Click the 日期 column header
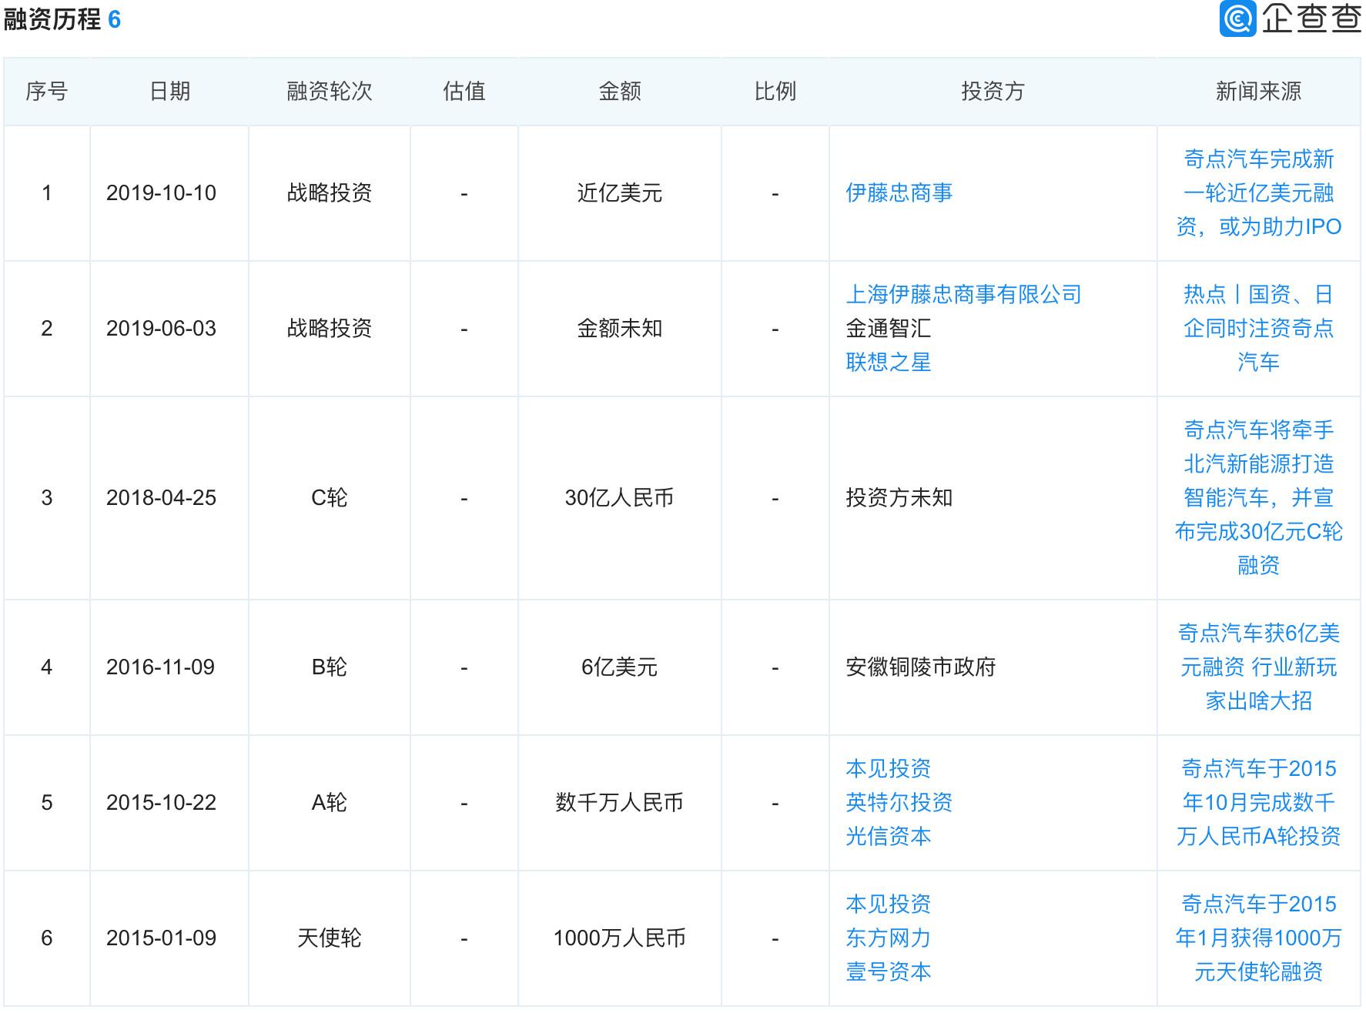The width and height of the screenshot is (1366, 1013). click(x=169, y=92)
